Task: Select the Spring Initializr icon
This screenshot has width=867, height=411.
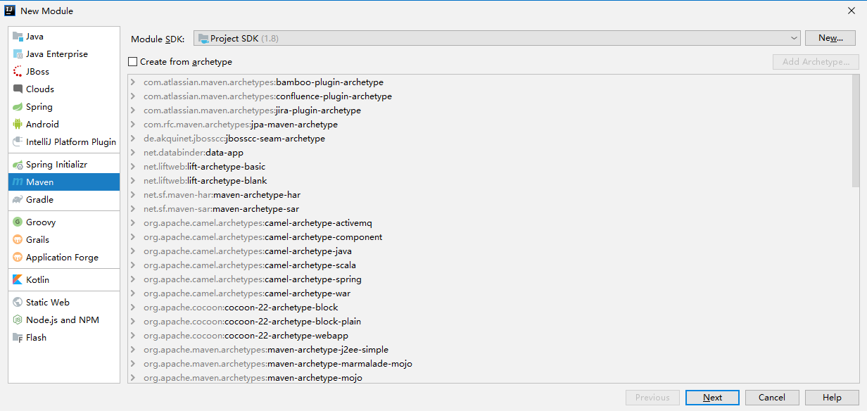Action: [18, 165]
